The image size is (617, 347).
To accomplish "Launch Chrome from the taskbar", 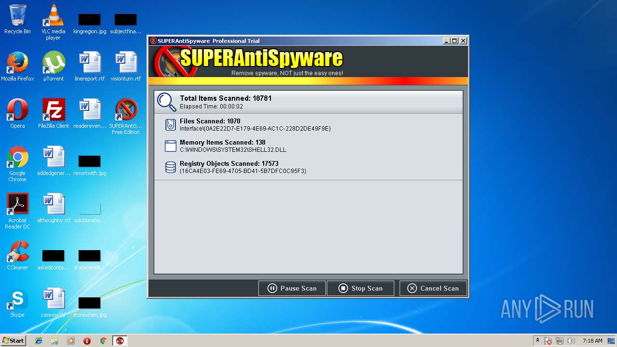I will (x=103, y=341).
